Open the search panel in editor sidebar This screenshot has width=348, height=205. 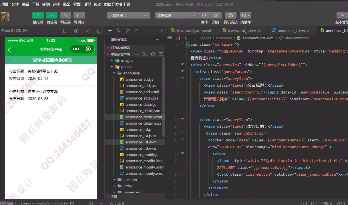click(119, 31)
